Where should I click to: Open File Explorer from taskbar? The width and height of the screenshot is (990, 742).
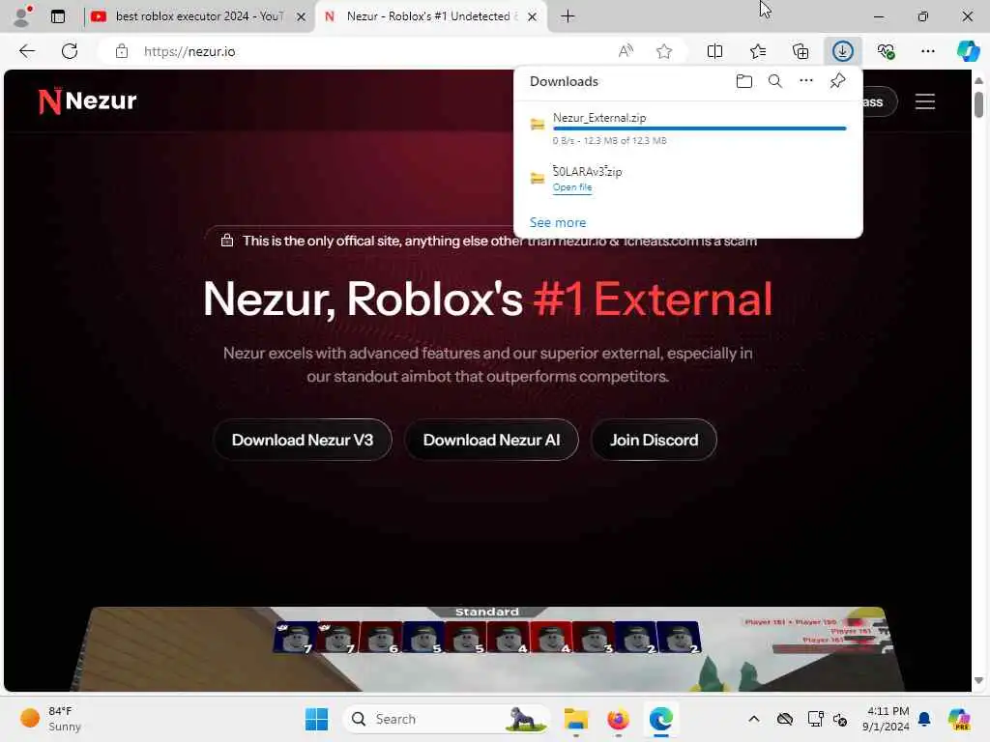(576, 719)
